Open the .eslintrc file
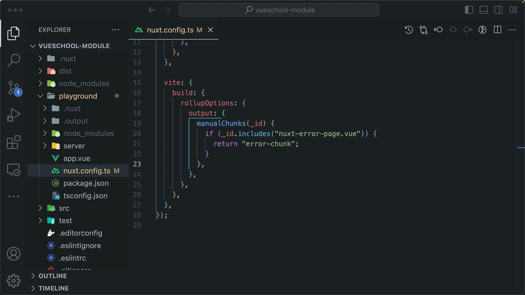The width and height of the screenshot is (525, 295). click(x=78, y=258)
